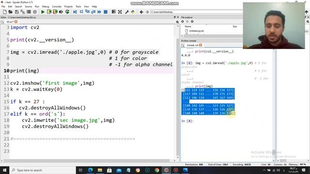Go forward with the right arrow
The height and width of the screenshot is (174, 310).
point(147,12)
